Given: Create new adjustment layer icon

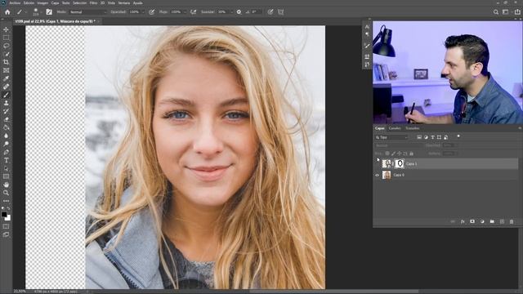Looking at the screenshot, I should pos(482,221).
